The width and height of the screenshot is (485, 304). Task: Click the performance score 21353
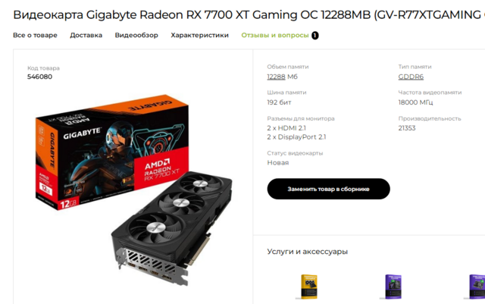pos(407,128)
